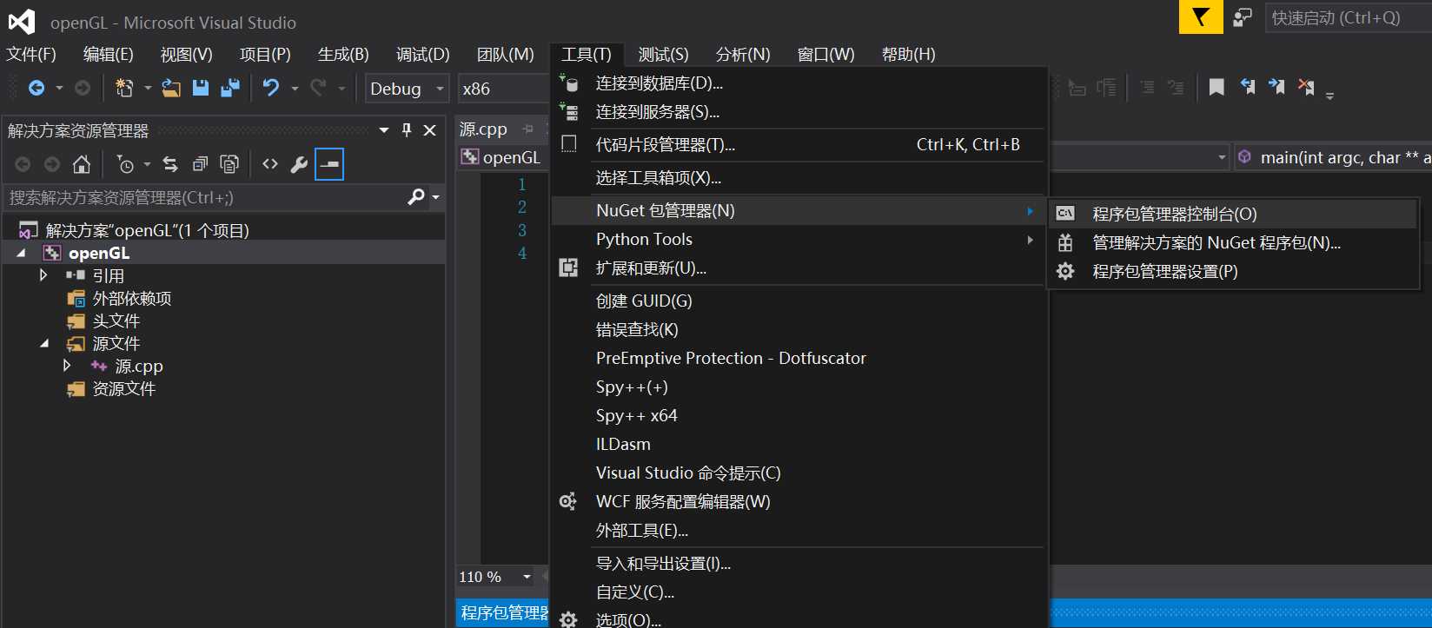Click the Properties wrench icon
Viewport: 1432px width, 628px height.
(299, 164)
